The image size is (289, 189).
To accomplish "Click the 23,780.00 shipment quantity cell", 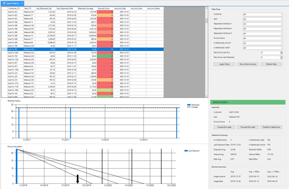I will (45, 36).
